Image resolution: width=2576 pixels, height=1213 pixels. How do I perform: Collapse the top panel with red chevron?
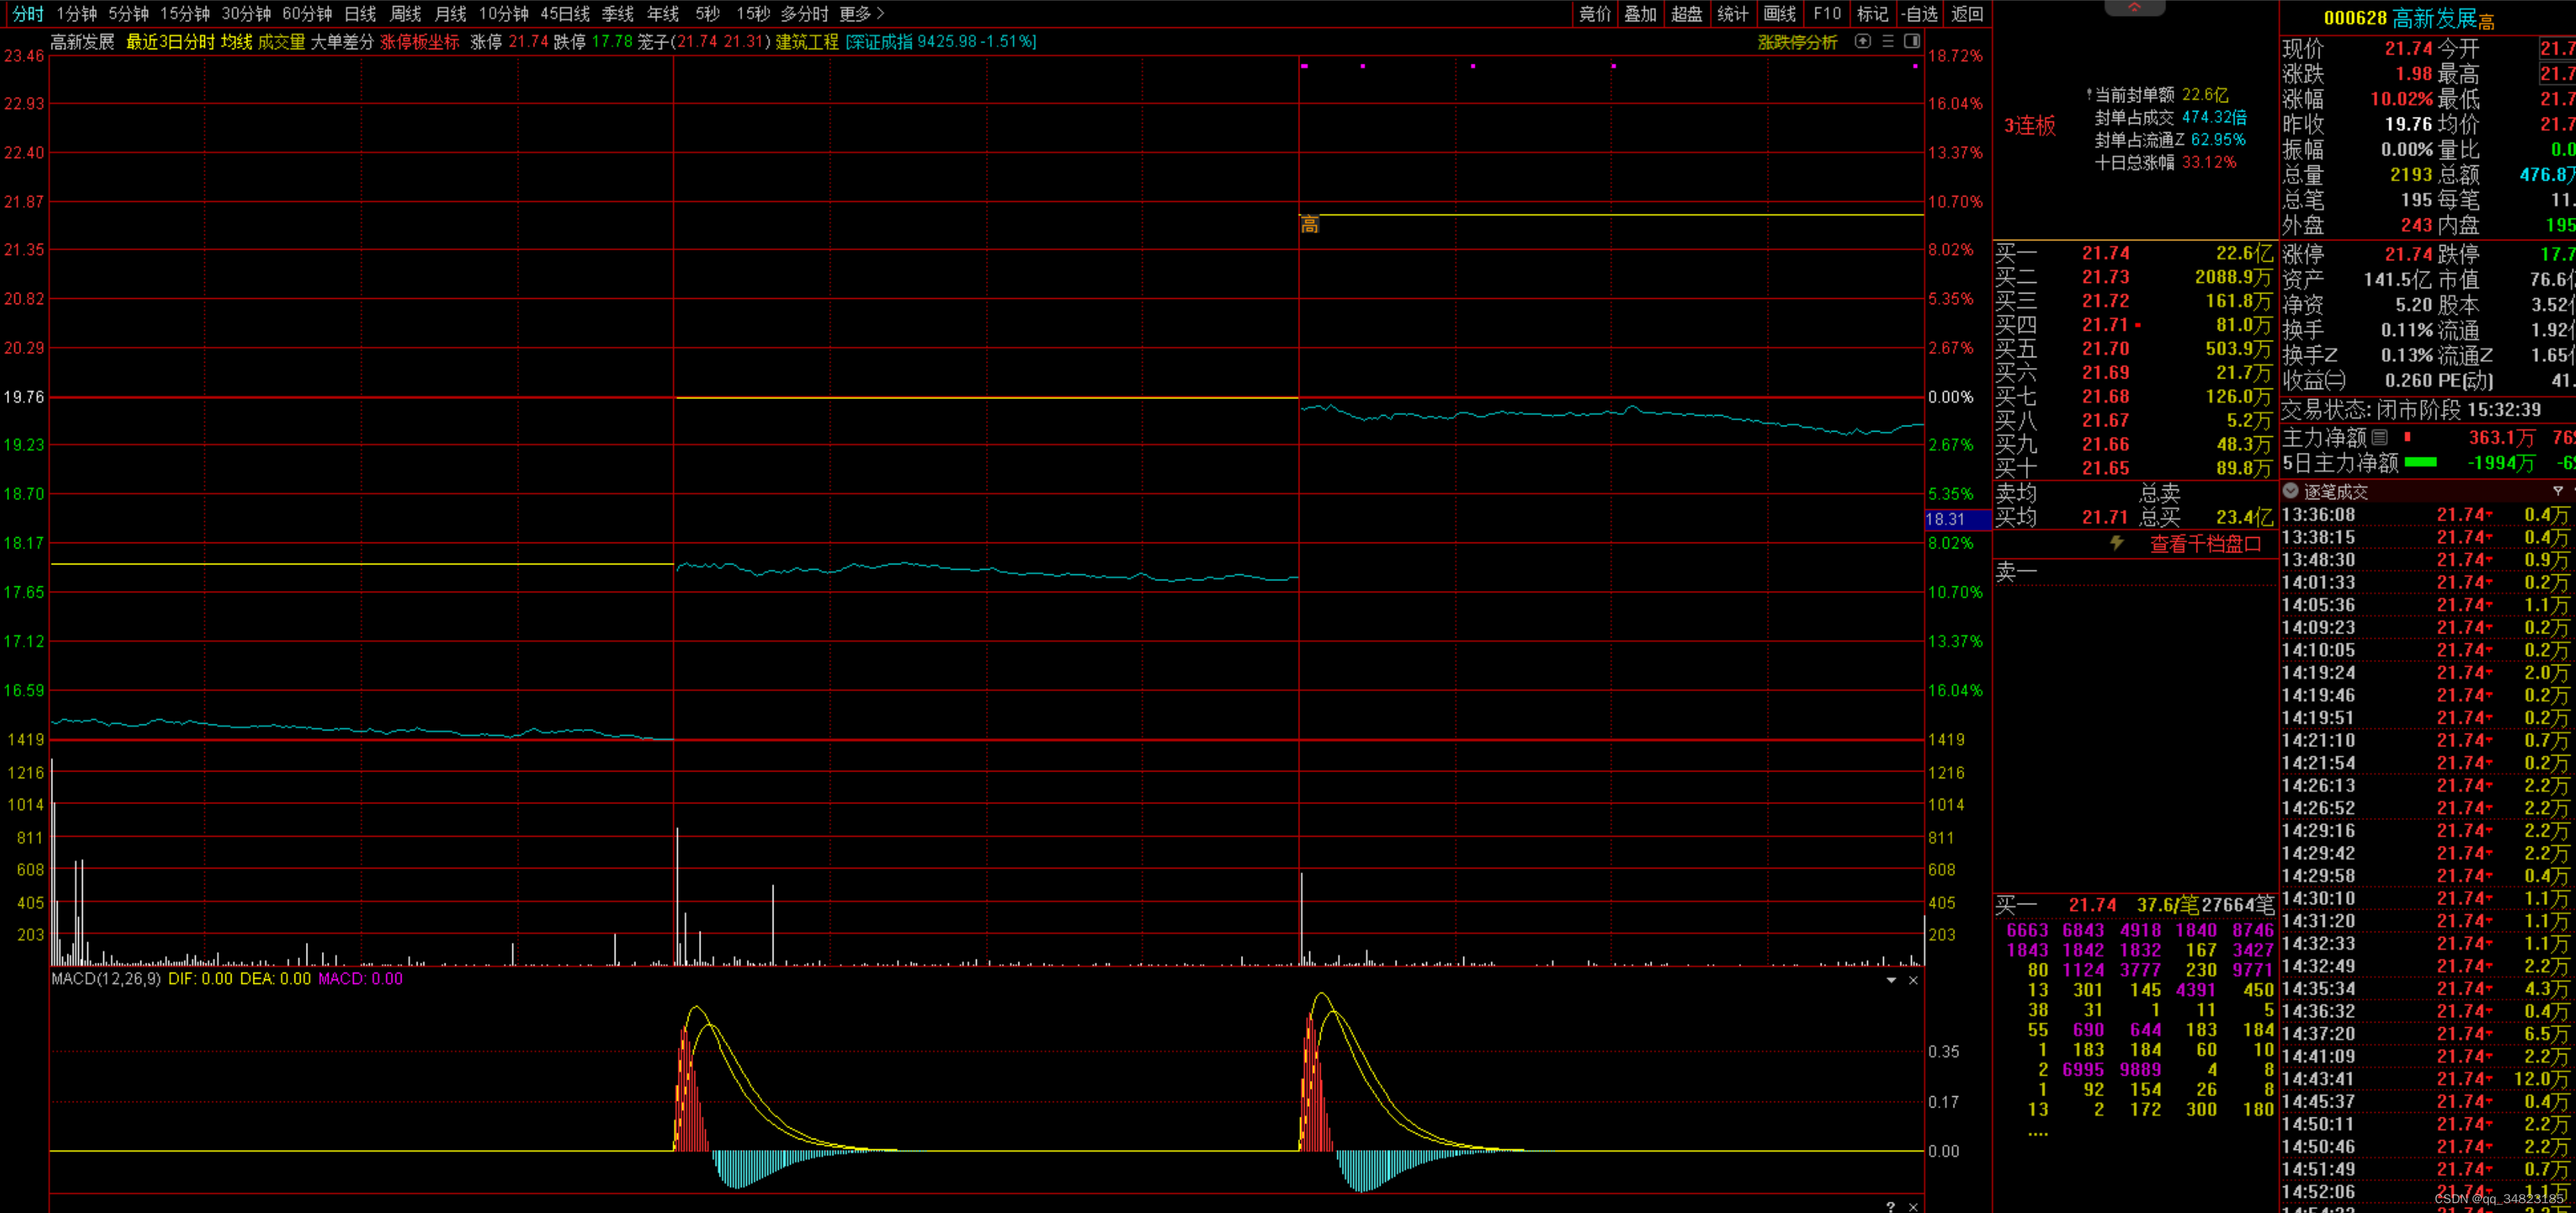coord(2134,7)
